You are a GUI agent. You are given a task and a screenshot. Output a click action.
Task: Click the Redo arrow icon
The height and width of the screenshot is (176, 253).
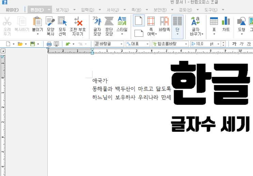click(x=80, y=44)
